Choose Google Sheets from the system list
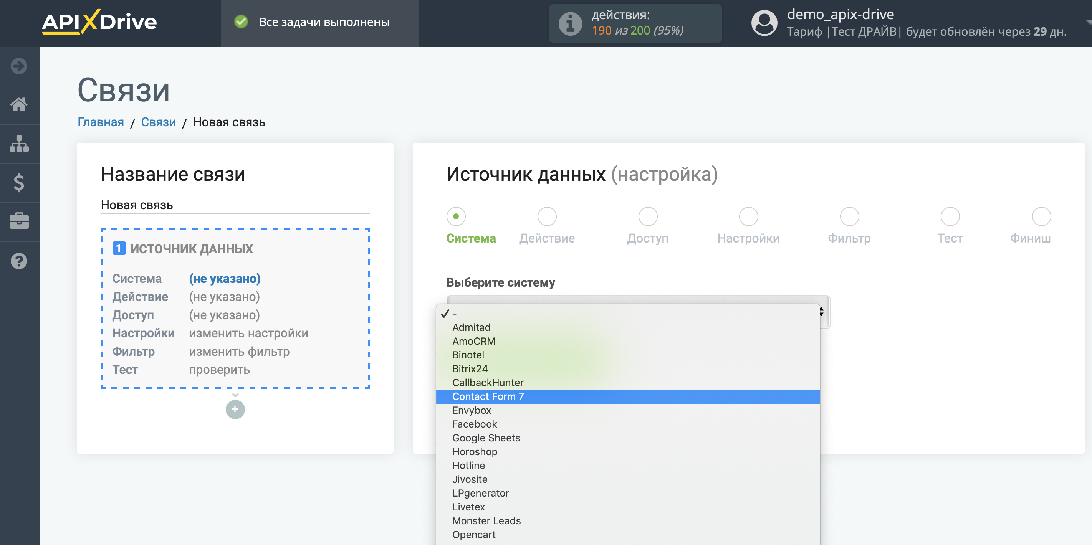The image size is (1092, 545). click(x=628, y=438)
